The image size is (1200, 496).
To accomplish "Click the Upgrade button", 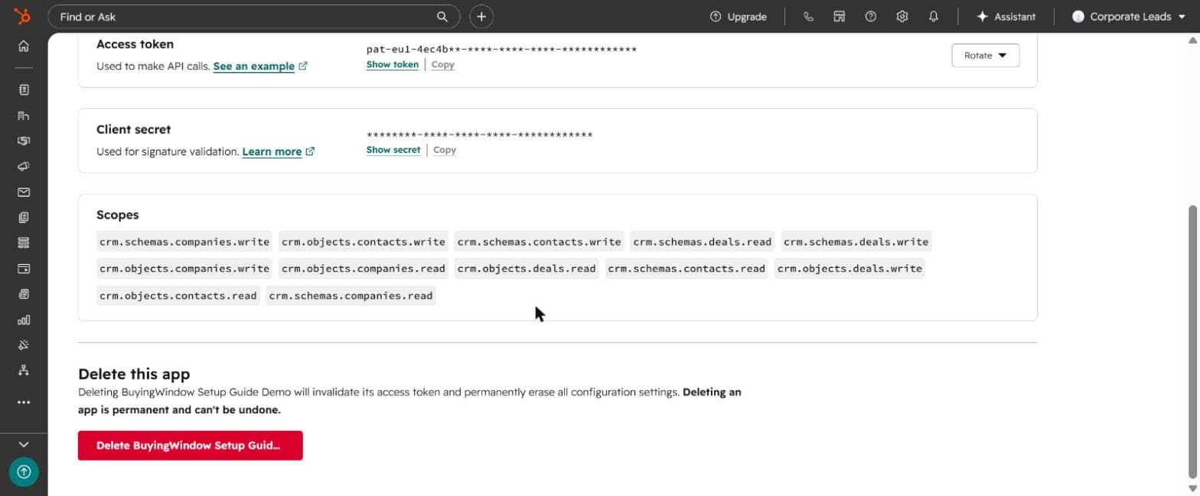I will [x=738, y=16].
